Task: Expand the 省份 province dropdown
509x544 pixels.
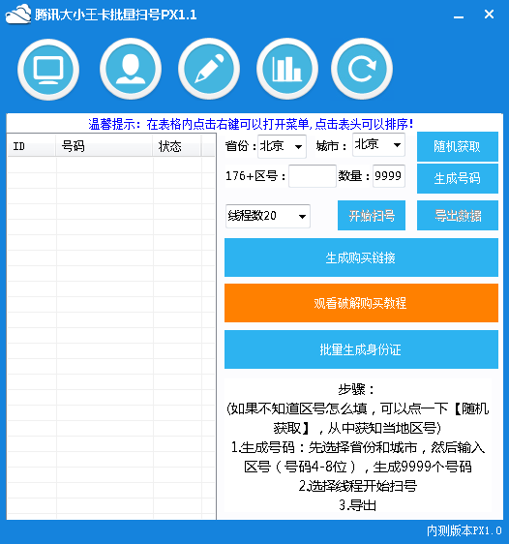Action: pyautogui.click(x=282, y=146)
